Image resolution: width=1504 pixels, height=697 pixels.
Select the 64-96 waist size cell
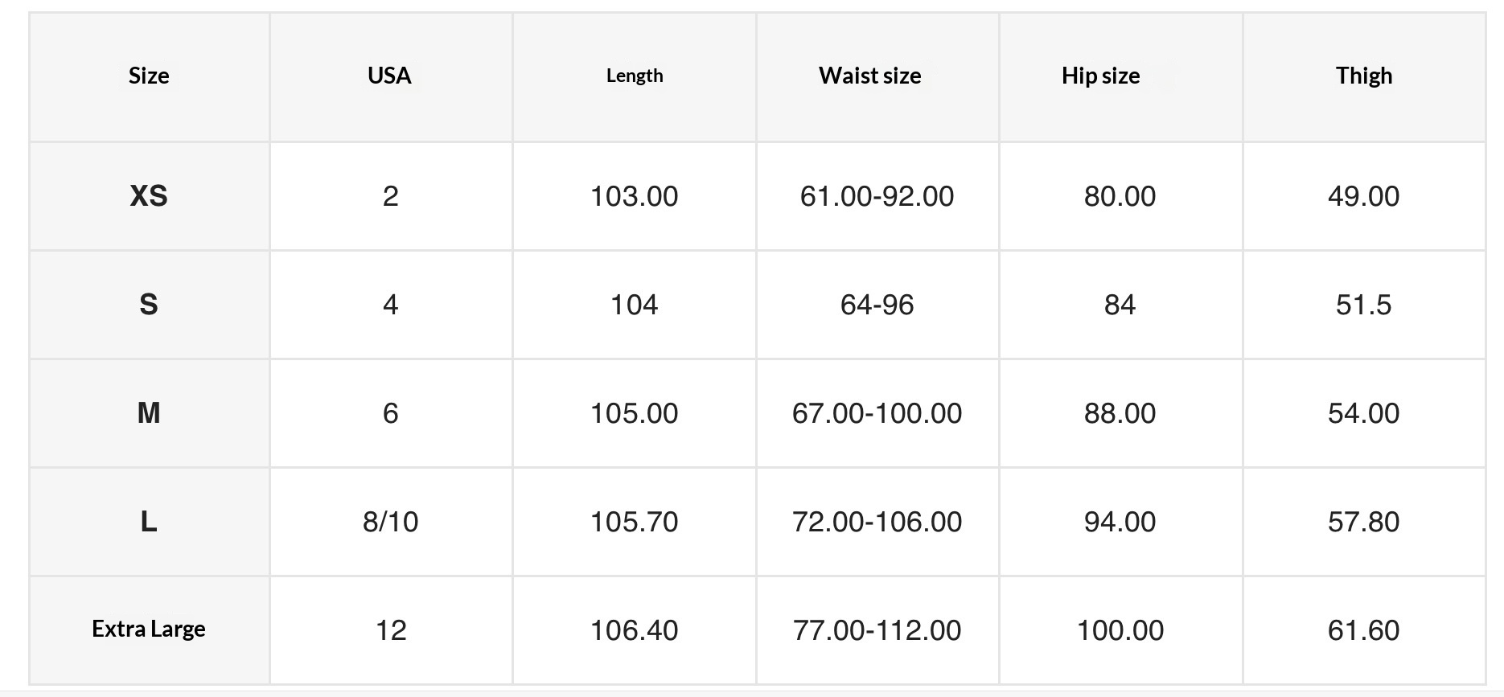pos(877,305)
